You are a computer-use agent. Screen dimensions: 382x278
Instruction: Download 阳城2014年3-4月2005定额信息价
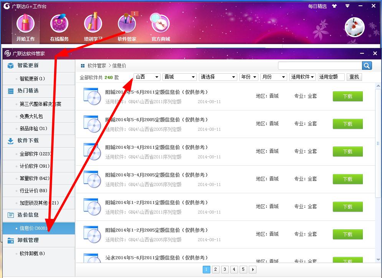(x=348, y=179)
